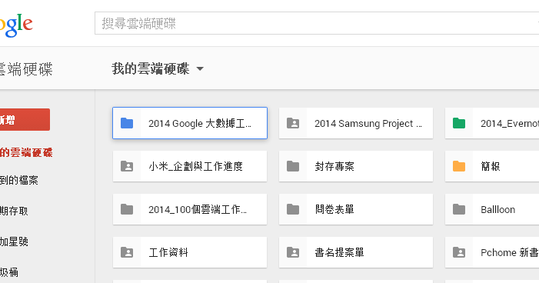The height and width of the screenshot is (283, 539).
Task: Click the Google logo
Action: 16,25
